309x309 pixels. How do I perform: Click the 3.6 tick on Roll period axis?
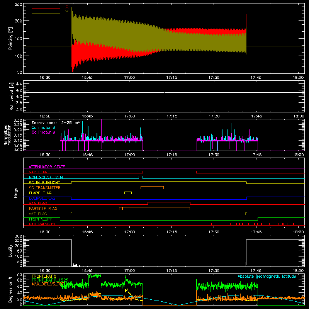[19, 109]
